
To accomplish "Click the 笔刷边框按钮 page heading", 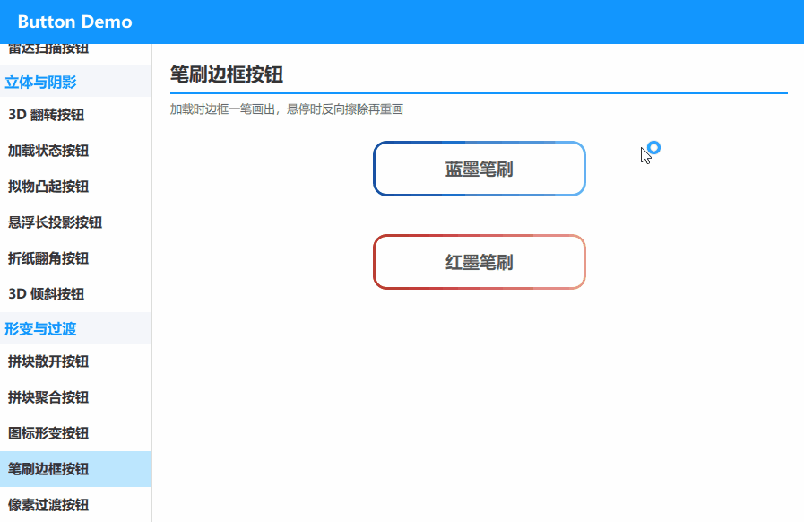I will (227, 74).
